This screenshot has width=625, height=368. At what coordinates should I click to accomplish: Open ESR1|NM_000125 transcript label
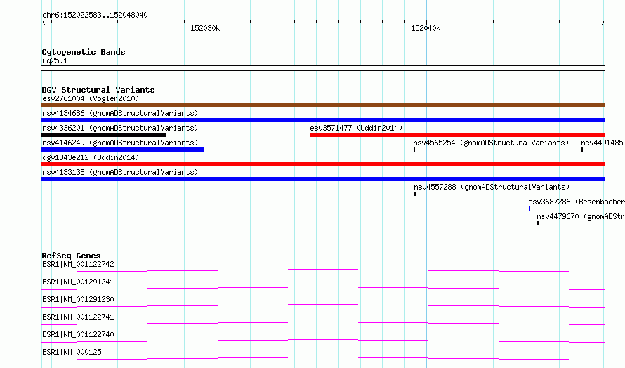[x=72, y=352]
